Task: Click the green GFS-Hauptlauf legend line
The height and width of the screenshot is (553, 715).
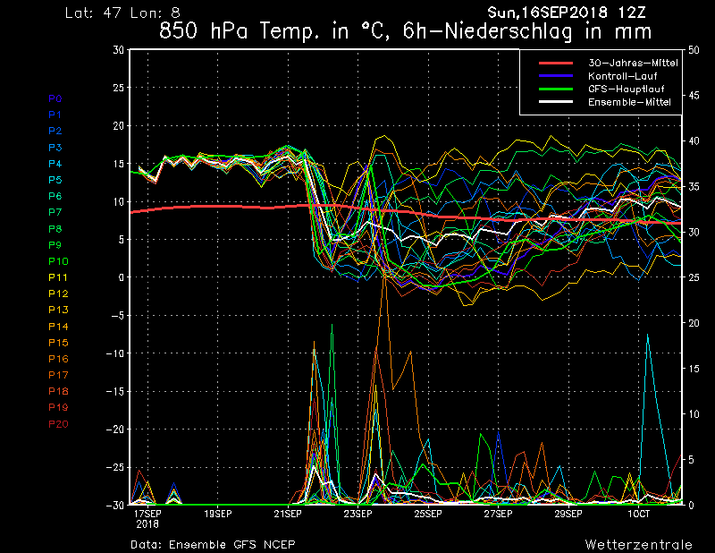Action: point(556,89)
